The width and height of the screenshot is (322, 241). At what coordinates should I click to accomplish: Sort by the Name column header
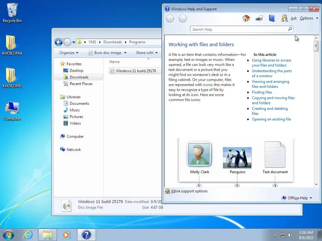point(114,62)
